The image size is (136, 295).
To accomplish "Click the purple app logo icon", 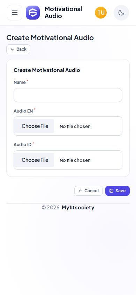I will click(33, 13).
